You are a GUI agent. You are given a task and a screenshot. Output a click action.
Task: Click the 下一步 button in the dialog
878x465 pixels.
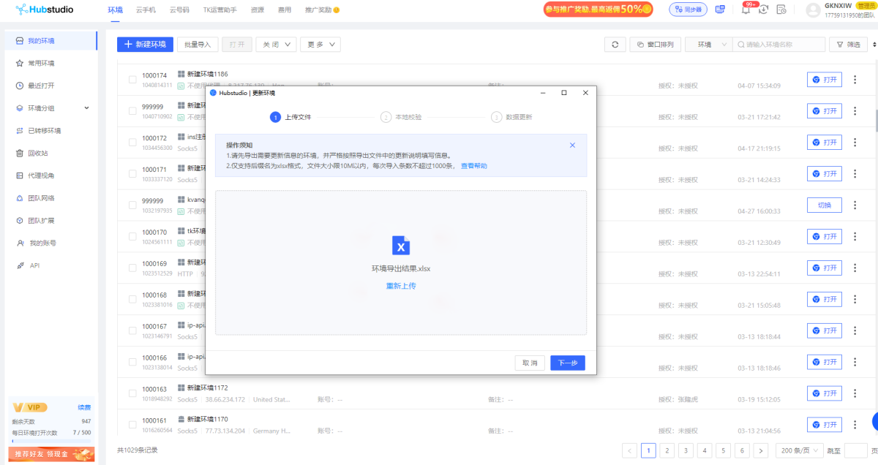point(567,362)
